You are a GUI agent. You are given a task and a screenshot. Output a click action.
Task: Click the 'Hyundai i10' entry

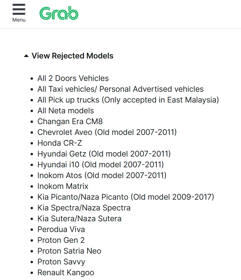[x=100, y=165]
